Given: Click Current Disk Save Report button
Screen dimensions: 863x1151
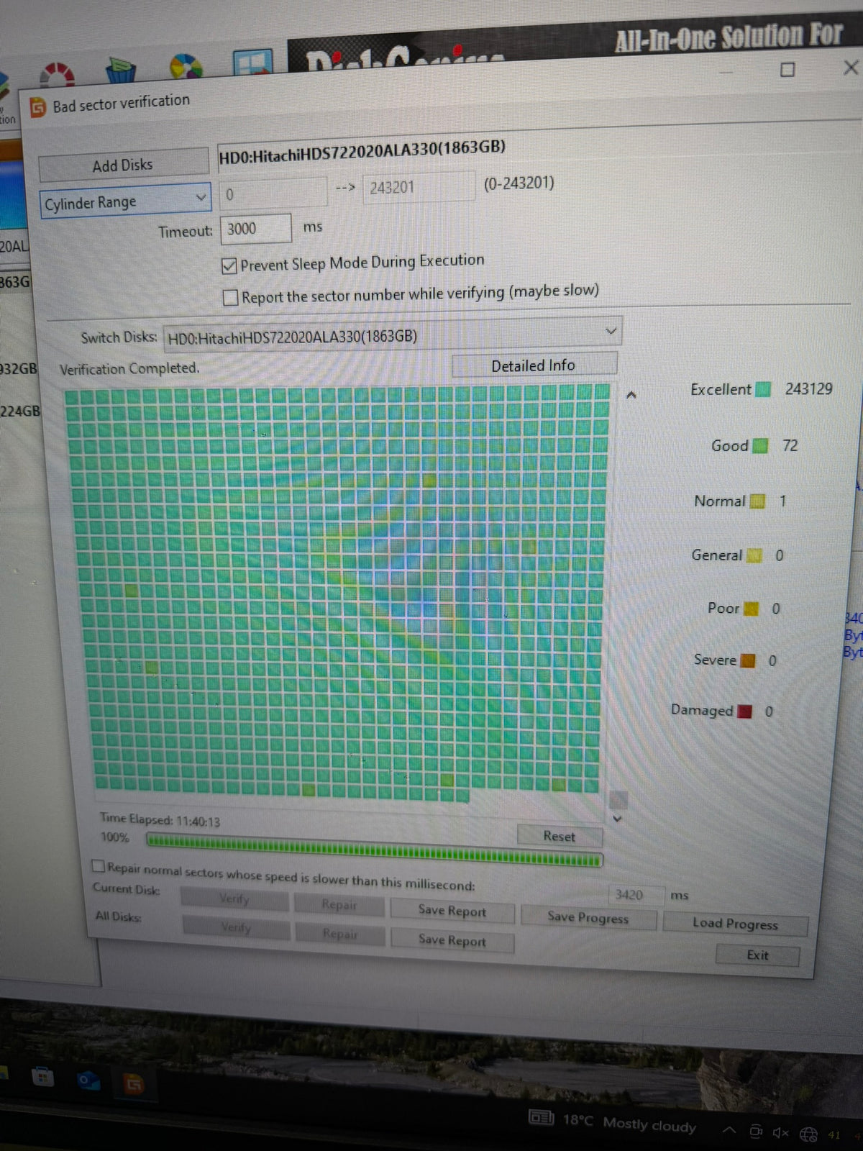Looking at the screenshot, I should click(452, 910).
